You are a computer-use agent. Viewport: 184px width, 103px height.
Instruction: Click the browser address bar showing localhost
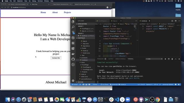tap(58, 7)
